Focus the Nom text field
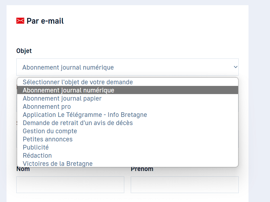 tap(70, 185)
